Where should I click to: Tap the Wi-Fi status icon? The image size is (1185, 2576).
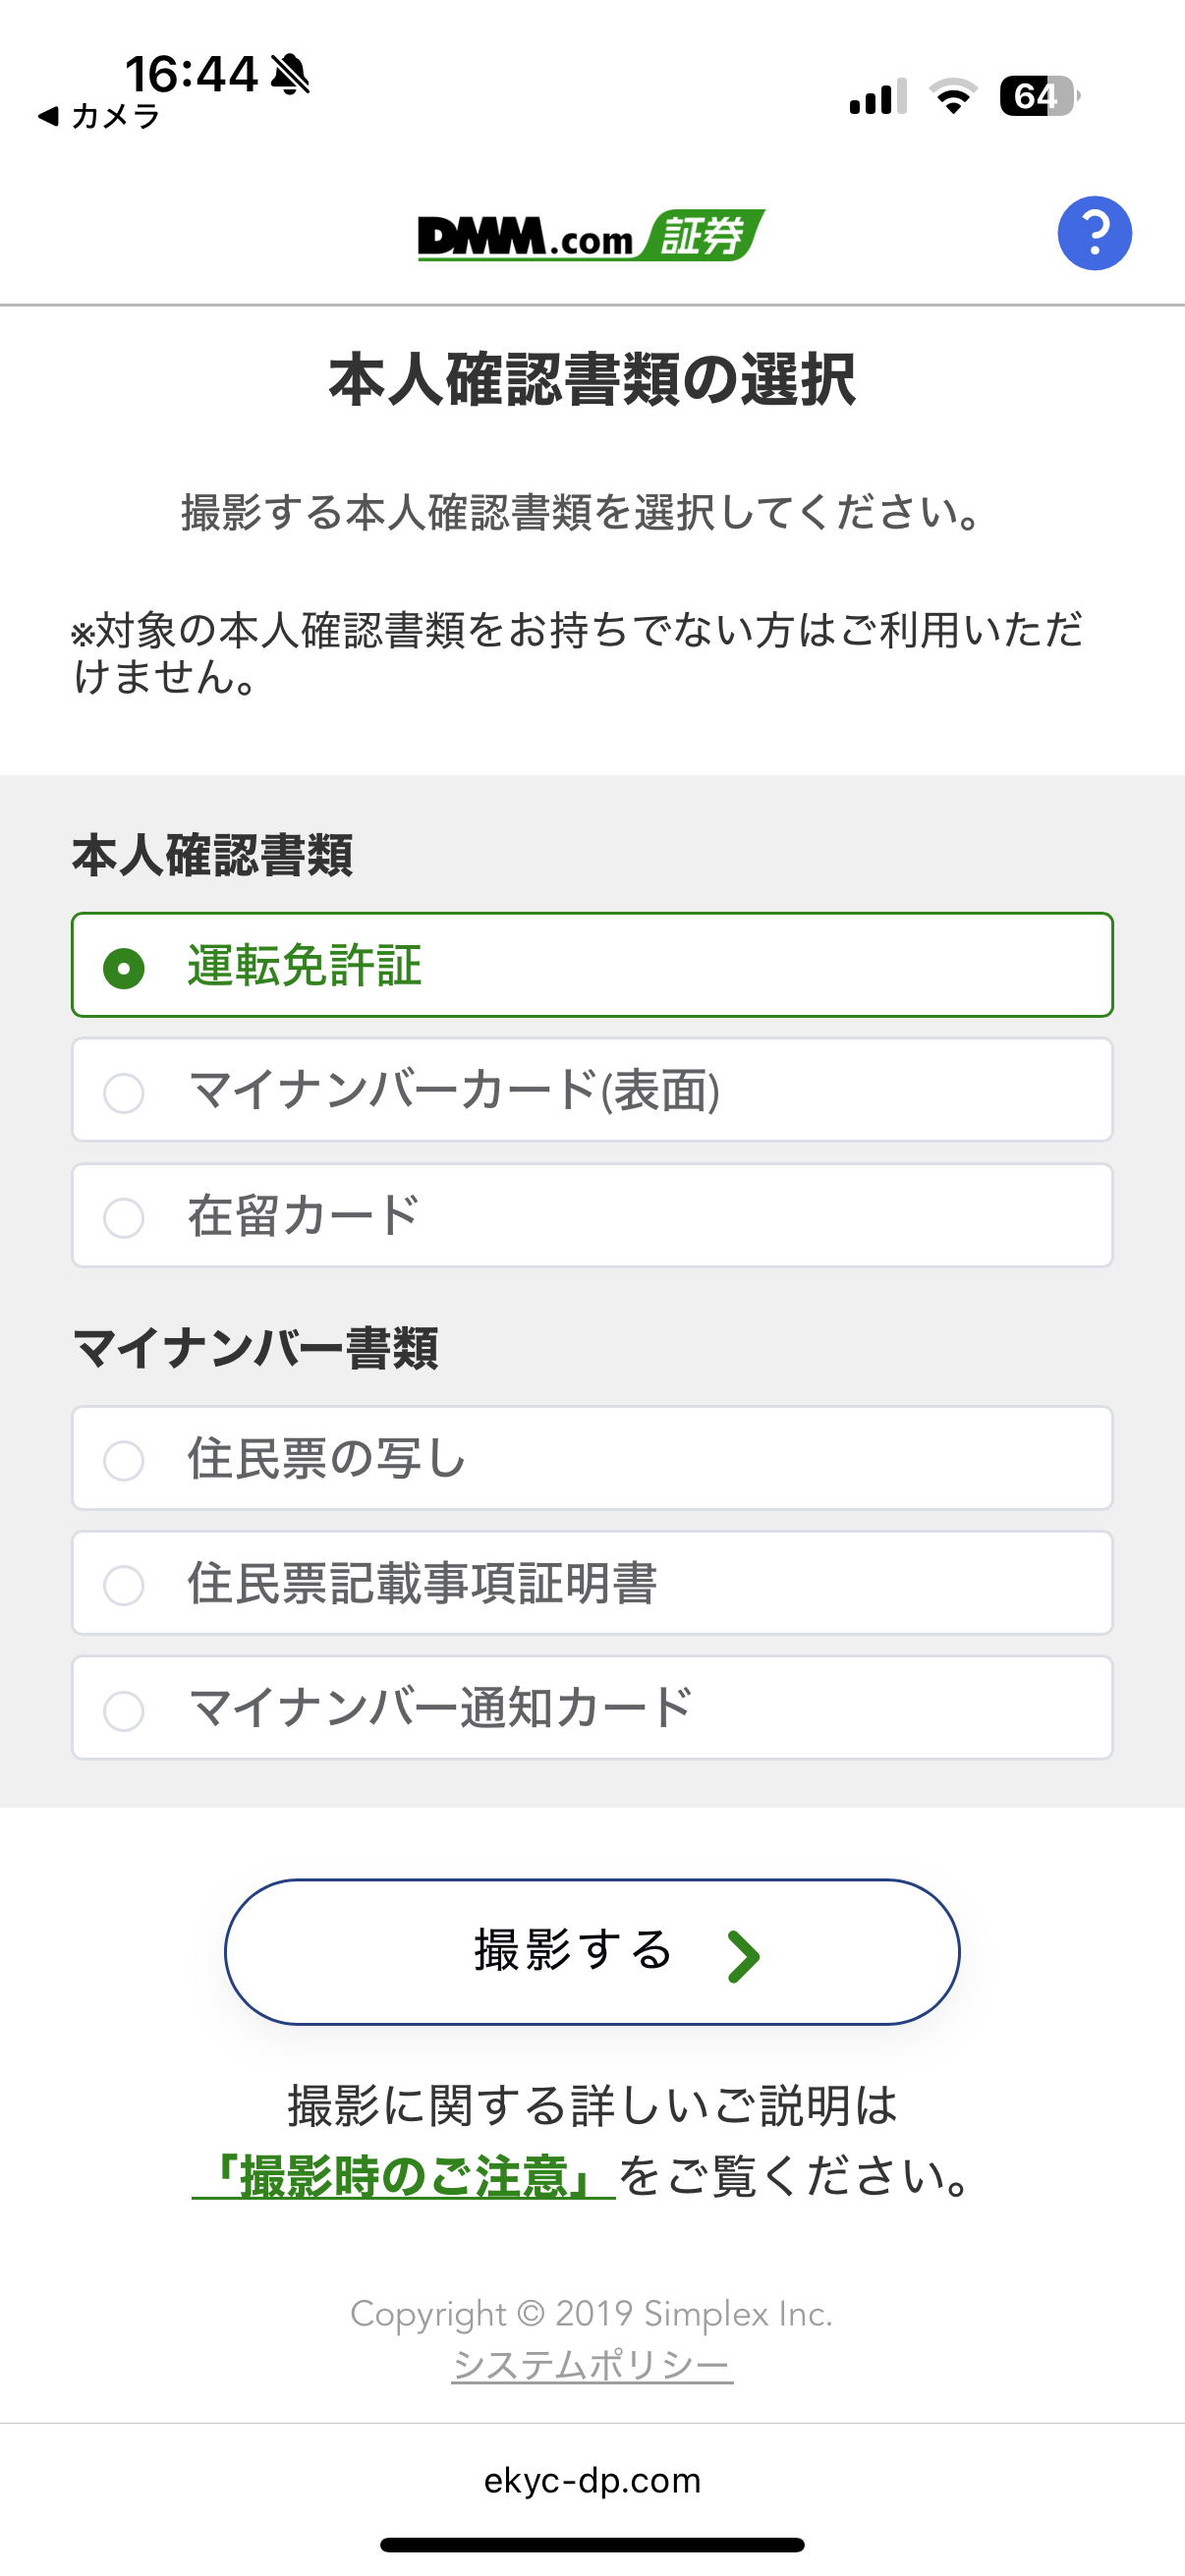pos(953,96)
